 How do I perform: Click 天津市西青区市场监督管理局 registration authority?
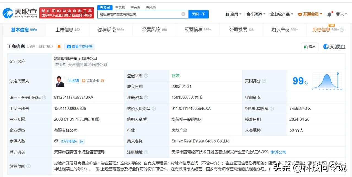[x=79, y=152]
